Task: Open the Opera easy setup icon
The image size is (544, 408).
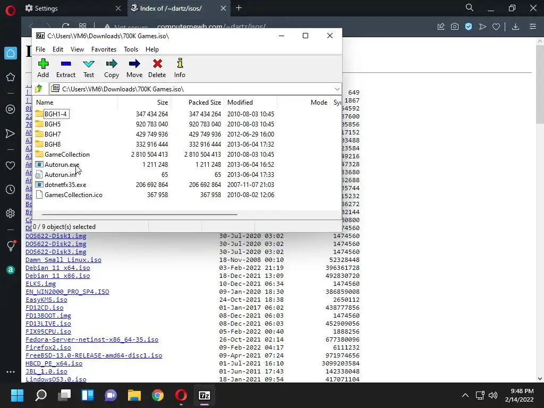Action: [532, 27]
